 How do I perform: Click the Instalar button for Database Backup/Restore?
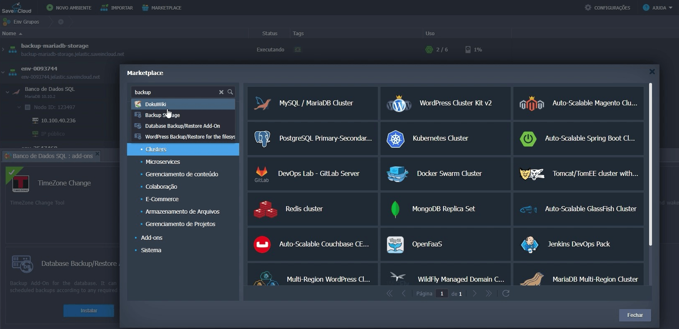coord(89,311)
